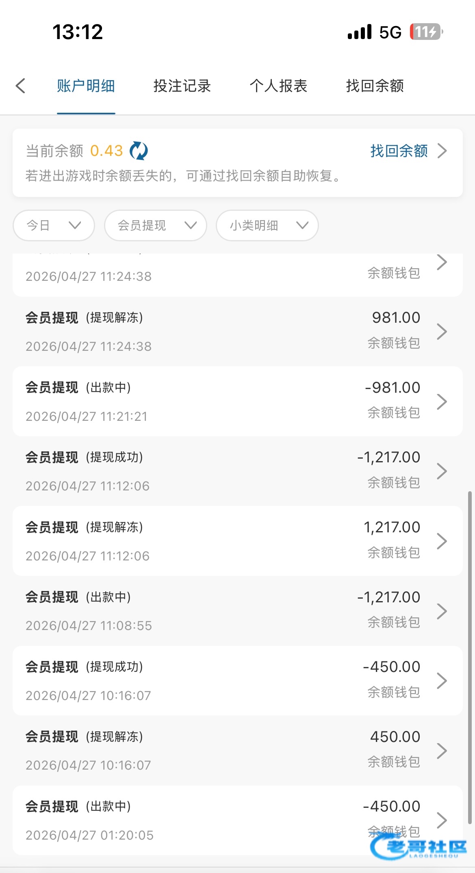Screen dimensions: 475x873
Task: Expand the 小类明细 subcategory dropdown
Action: pos(267,225)
